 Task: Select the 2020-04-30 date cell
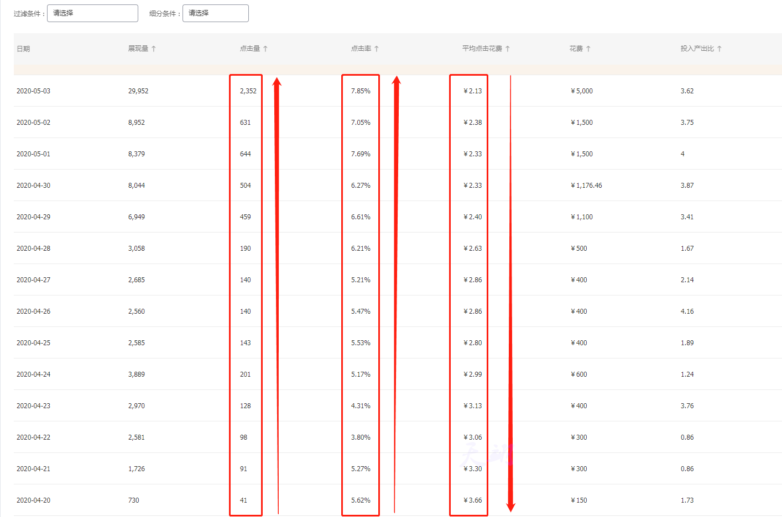click(x=33, y=186)
